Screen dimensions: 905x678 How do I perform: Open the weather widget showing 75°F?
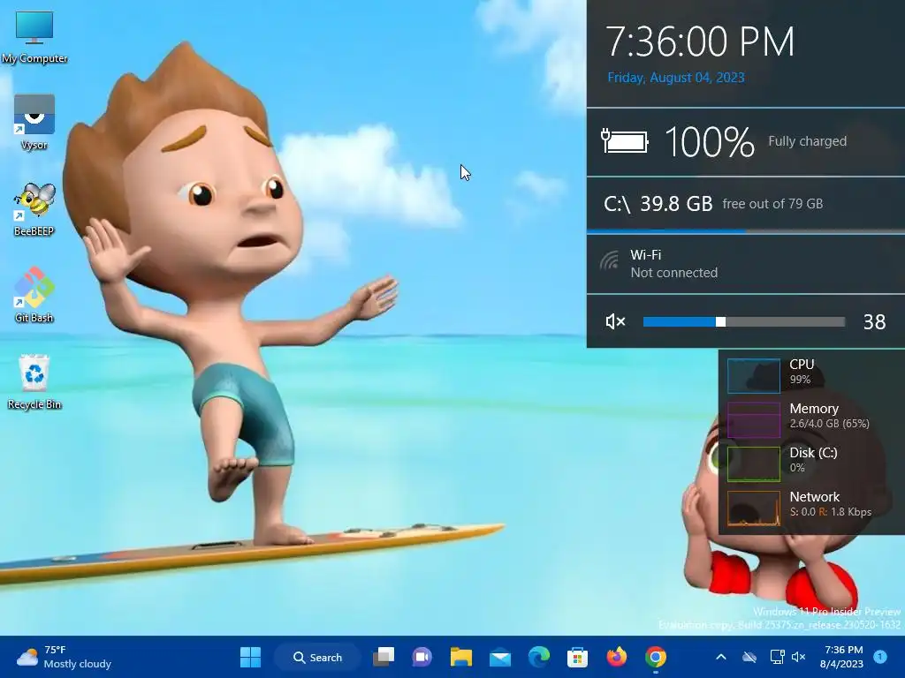click(x=64, y=657)
